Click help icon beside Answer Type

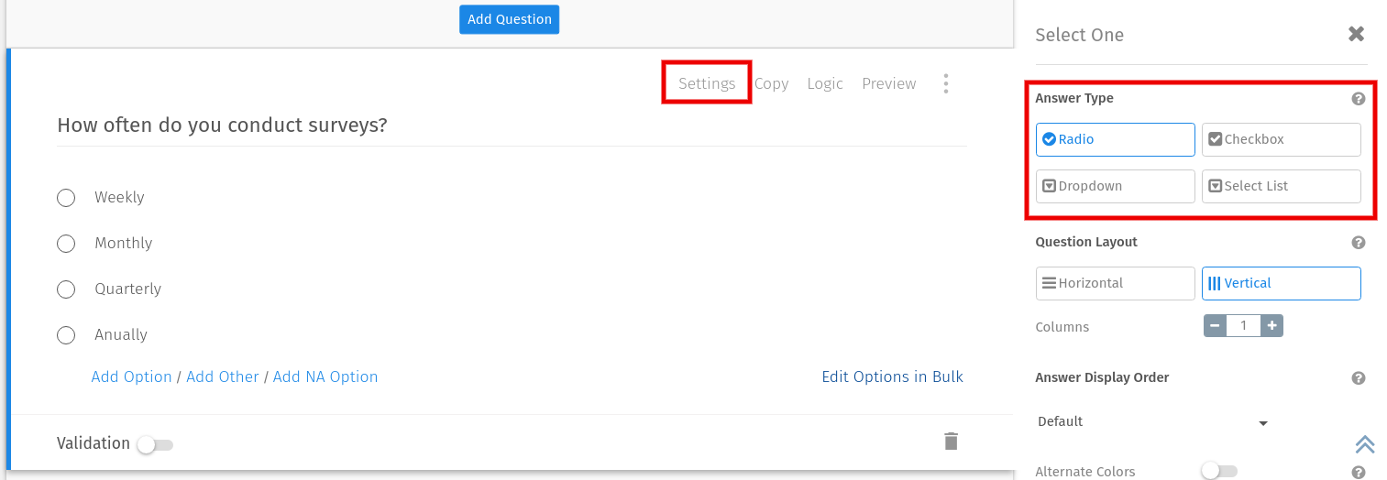click(1358, 99)
